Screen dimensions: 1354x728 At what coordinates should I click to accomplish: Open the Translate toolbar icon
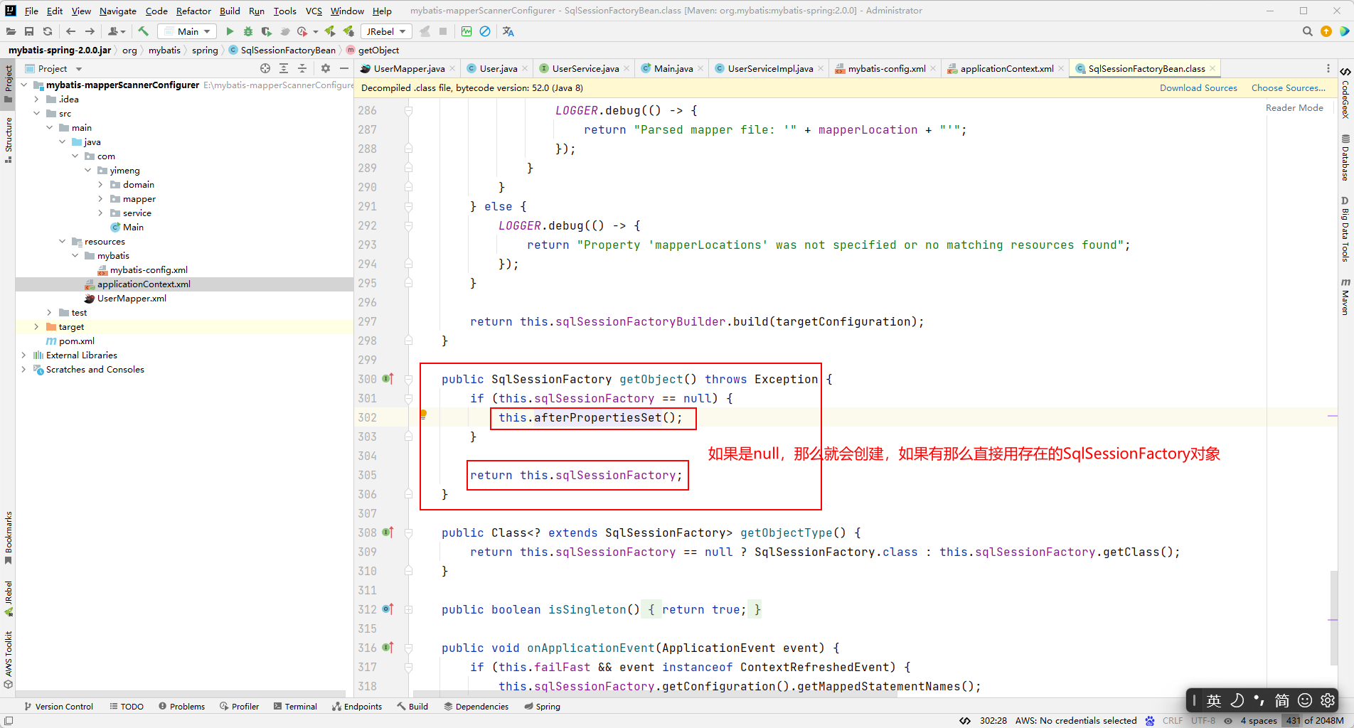pyautogui.click(x=508, y=31)
